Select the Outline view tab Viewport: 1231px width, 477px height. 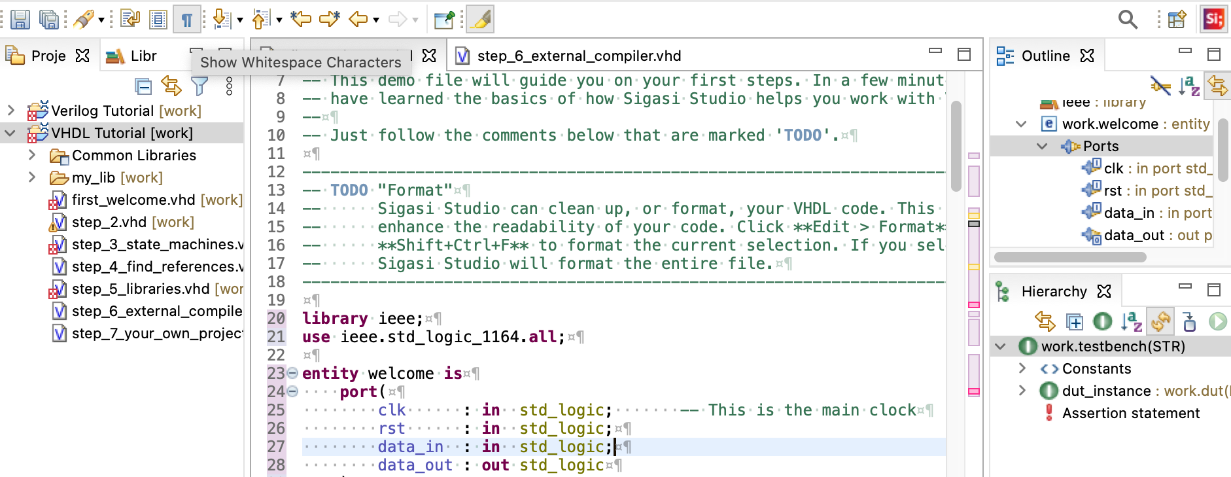tap(1033, 56)
